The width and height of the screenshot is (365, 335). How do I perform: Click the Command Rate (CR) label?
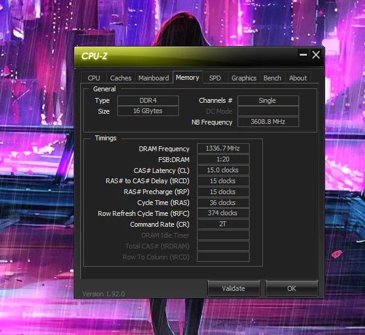pos(160,224)
